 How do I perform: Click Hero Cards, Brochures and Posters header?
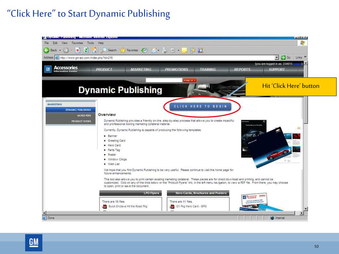[198, 193]
